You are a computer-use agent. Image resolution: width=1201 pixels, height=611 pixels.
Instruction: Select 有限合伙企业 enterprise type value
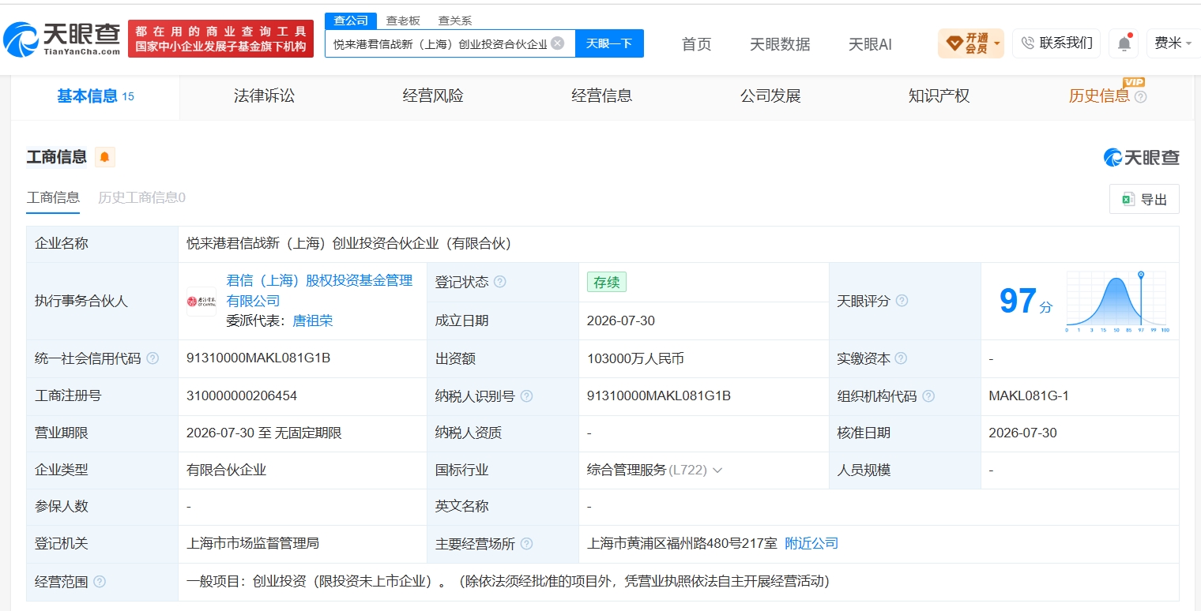[x=226, y=470]
